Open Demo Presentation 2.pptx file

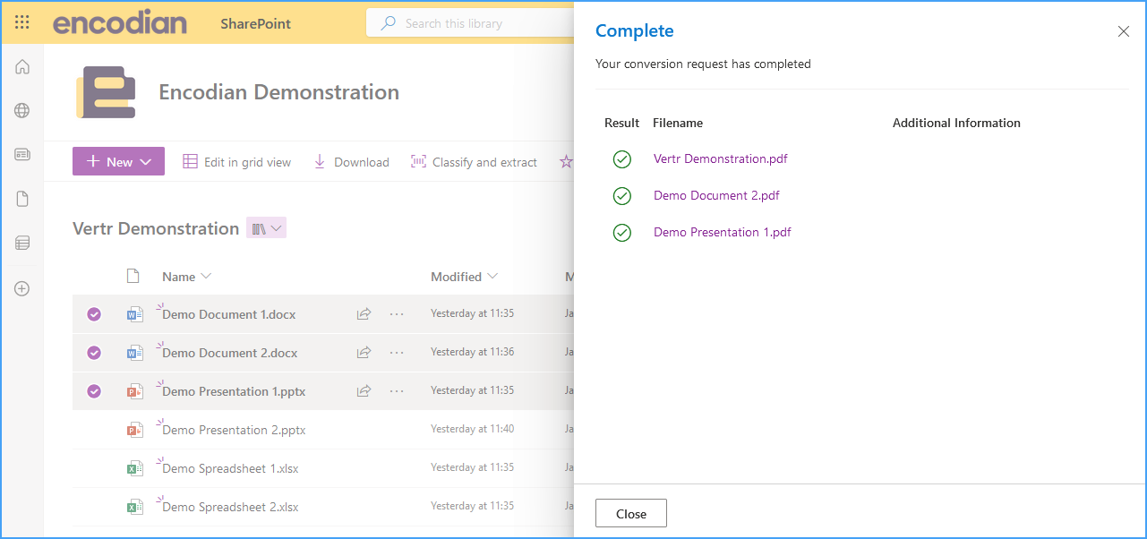pyautogui.click(x=235, y=430)
